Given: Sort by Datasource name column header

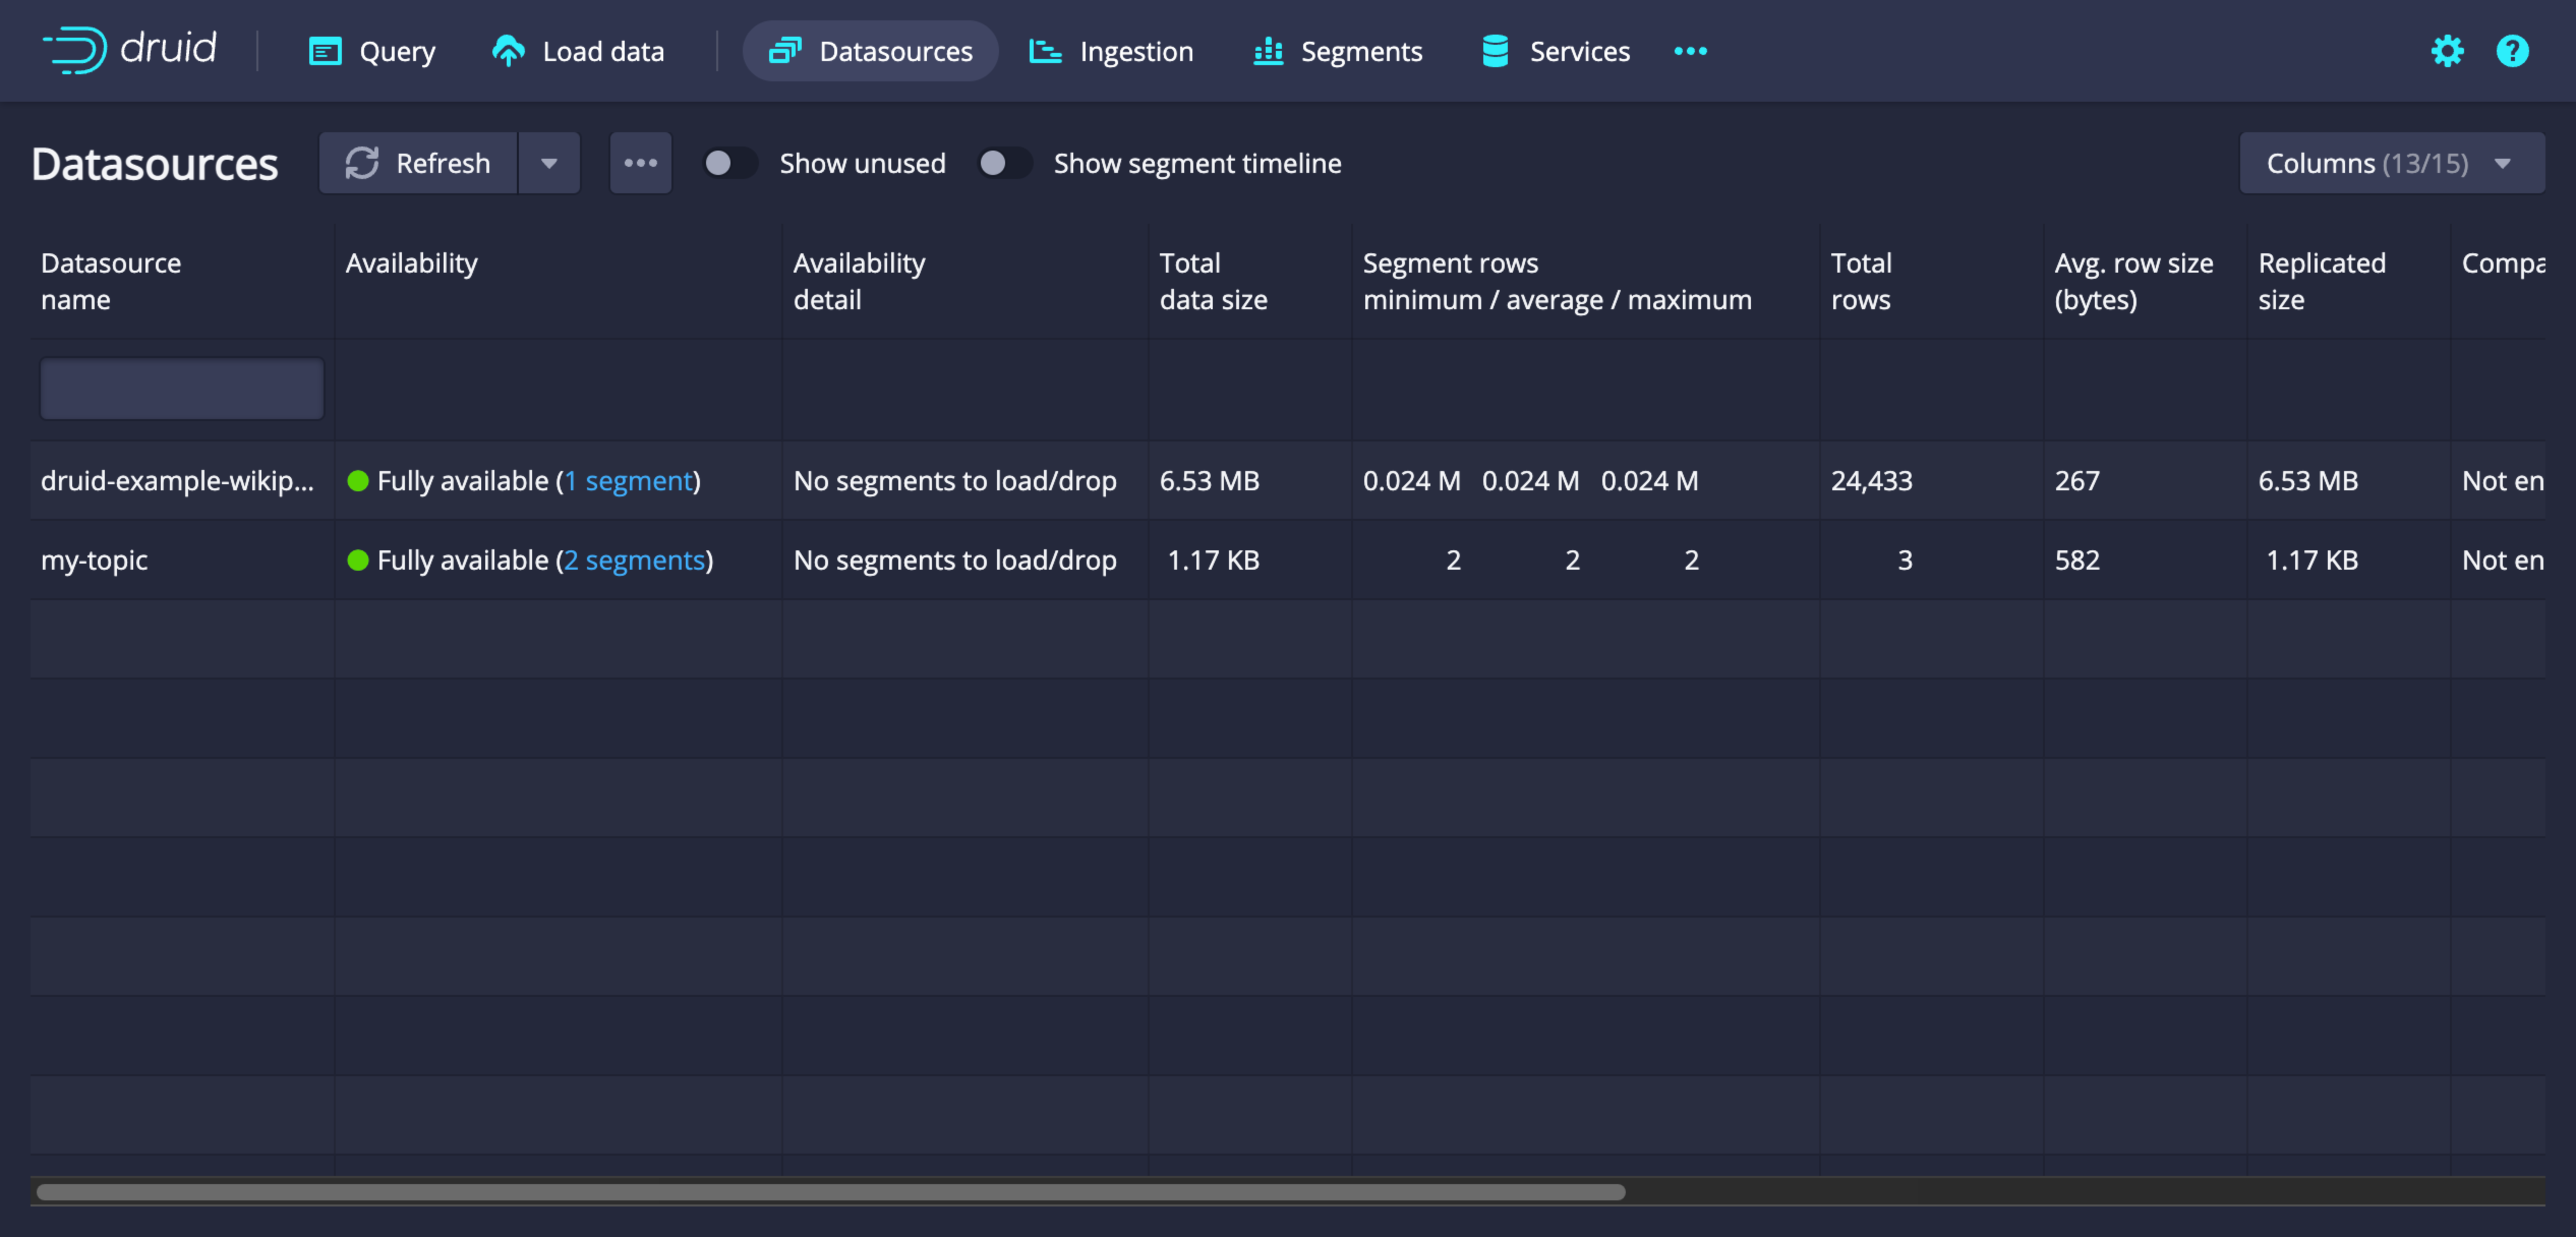Looking at the screenshot, I should [x=182, y=281].
